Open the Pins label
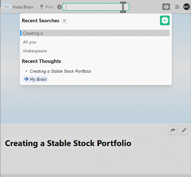This screenshot has width=191, height=177. [x=49, y=7]
